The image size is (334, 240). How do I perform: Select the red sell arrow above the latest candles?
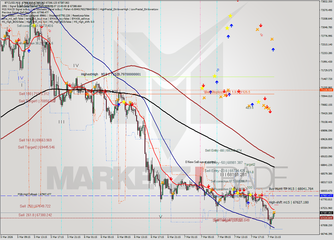[262, 195]
